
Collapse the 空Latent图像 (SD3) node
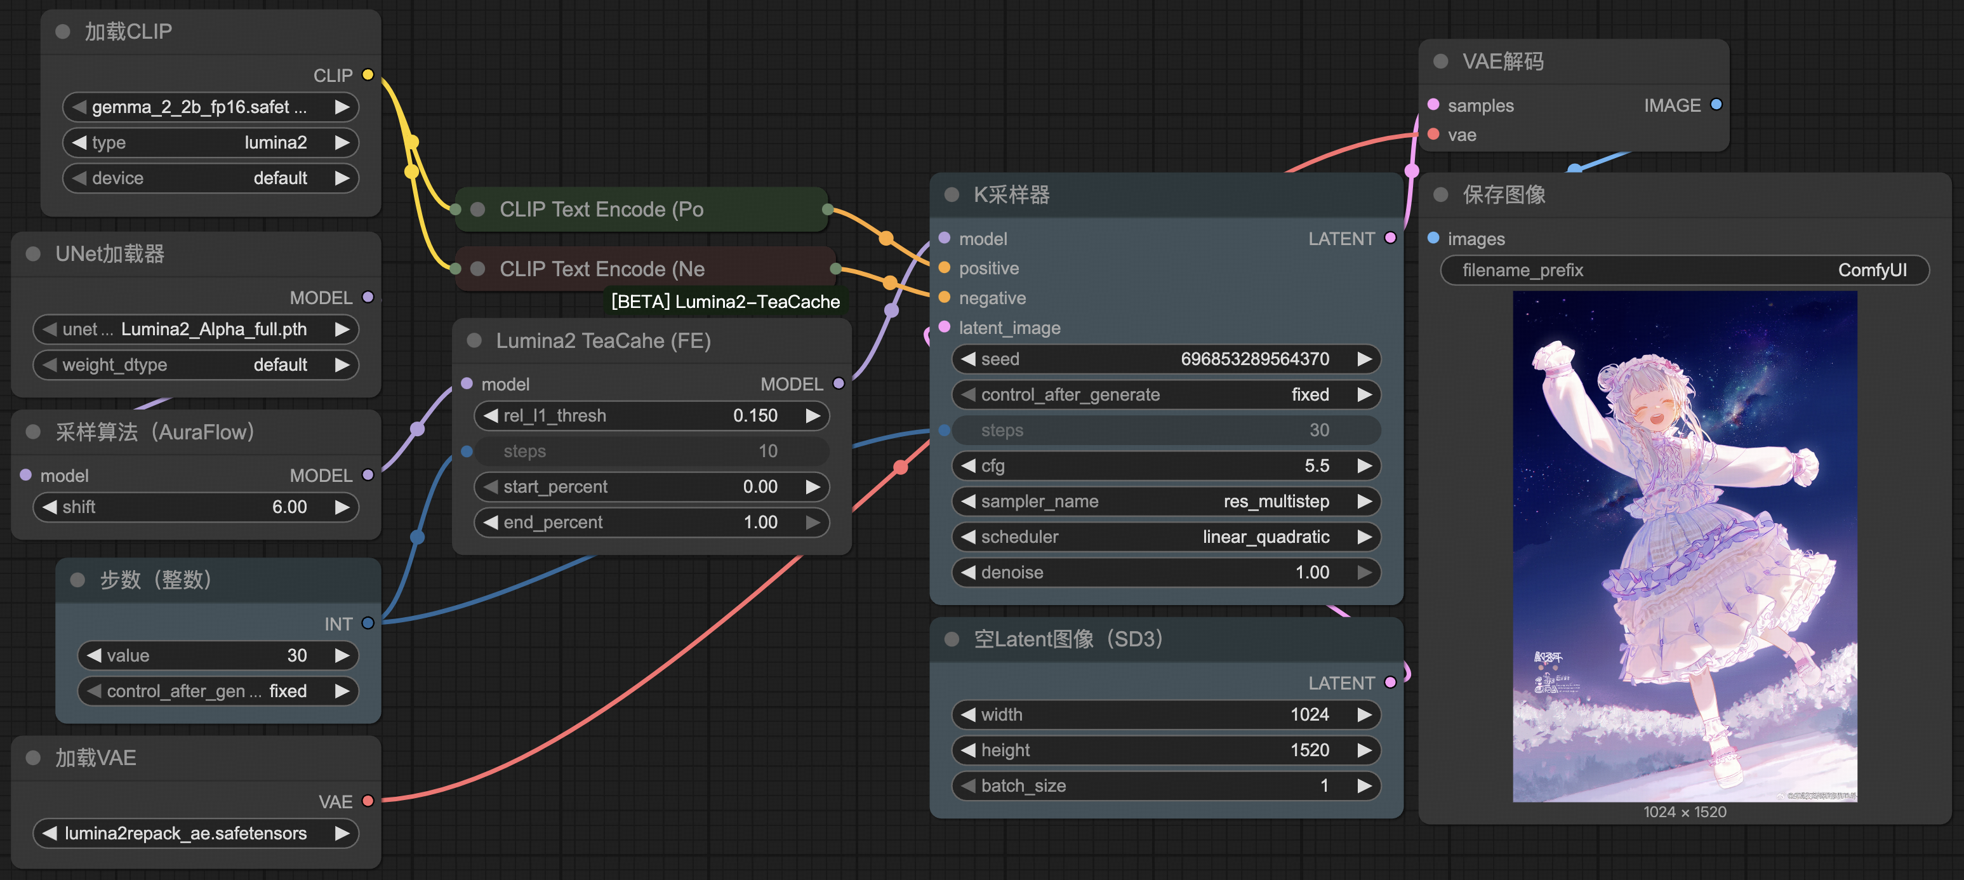pos(952,639)
